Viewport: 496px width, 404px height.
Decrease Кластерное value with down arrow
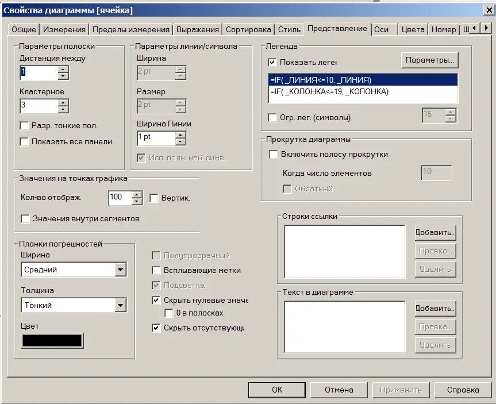point(63,109)
